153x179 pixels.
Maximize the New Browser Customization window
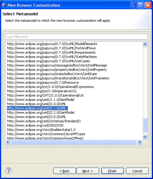tap(141, 5)
